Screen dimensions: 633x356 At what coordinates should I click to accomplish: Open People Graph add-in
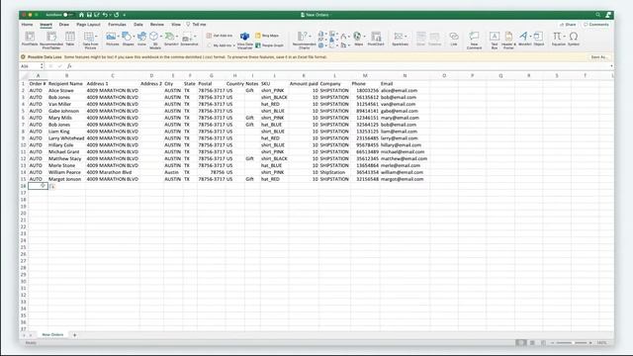click(x=269, y=45)
